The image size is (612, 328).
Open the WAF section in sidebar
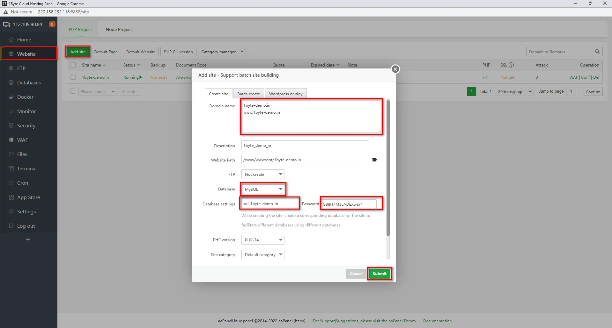22,140
